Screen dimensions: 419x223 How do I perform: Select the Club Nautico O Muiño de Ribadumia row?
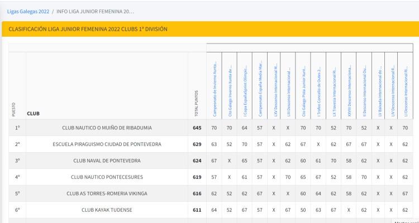(211, 128)
